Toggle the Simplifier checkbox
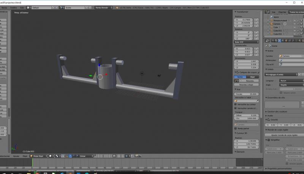304x174 pixels. tap(269, 140)
